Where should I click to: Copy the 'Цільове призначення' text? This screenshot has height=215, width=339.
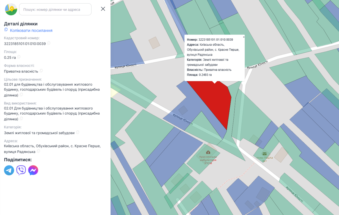pyautogui.click(x=21, y=95)
